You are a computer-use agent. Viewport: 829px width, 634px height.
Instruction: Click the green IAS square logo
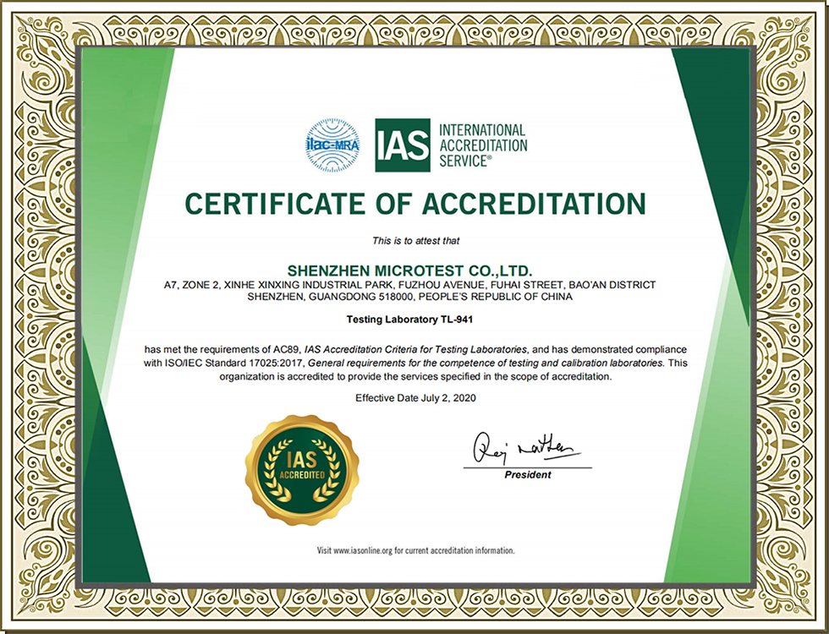[403, 145]
